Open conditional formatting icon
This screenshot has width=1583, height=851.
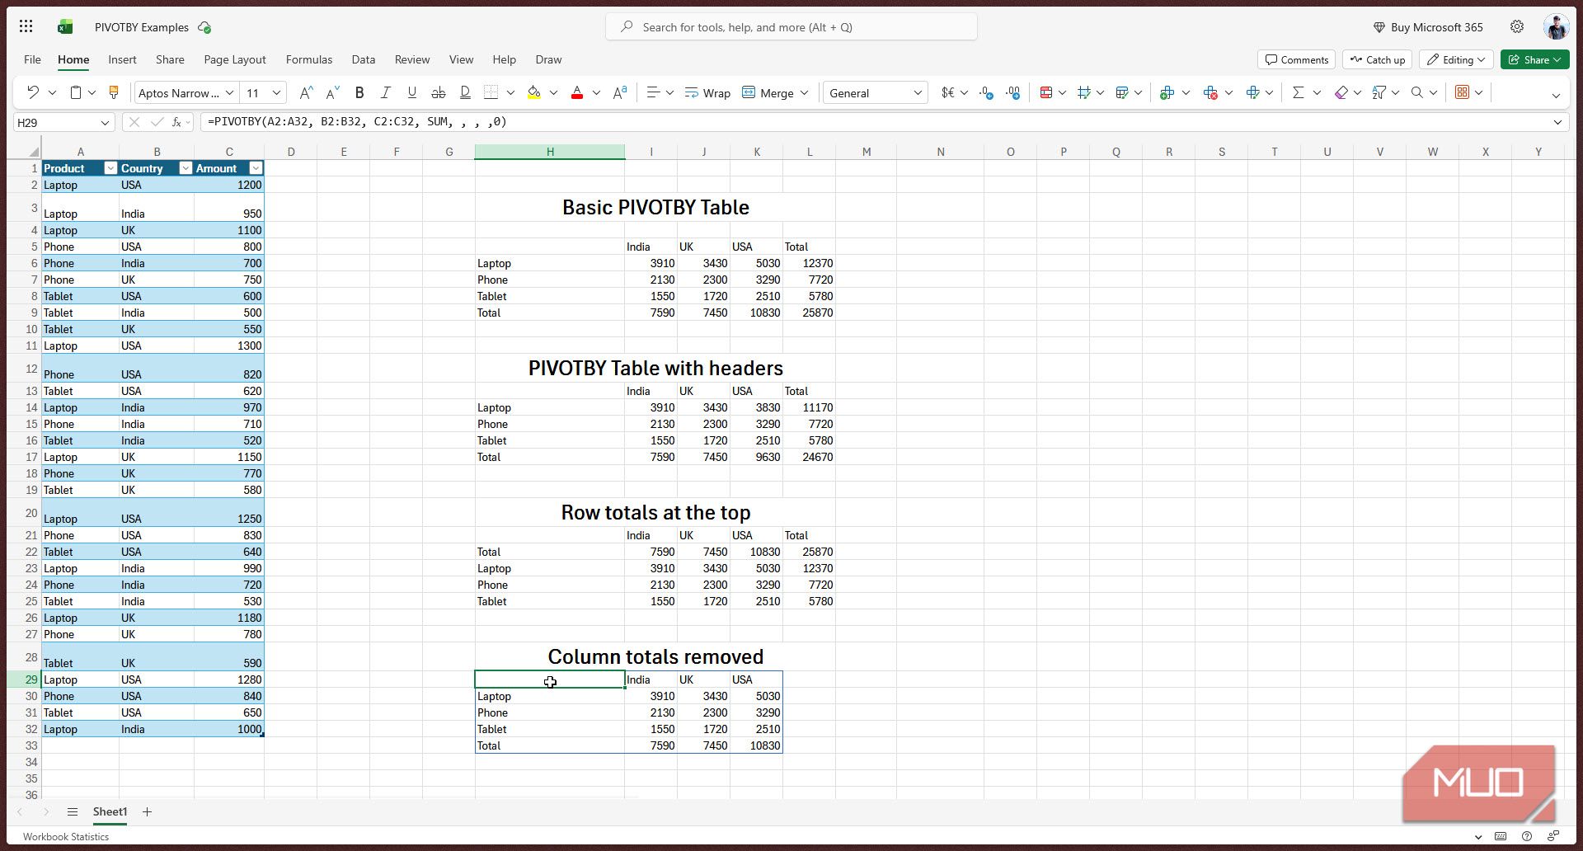point(1046,92)
